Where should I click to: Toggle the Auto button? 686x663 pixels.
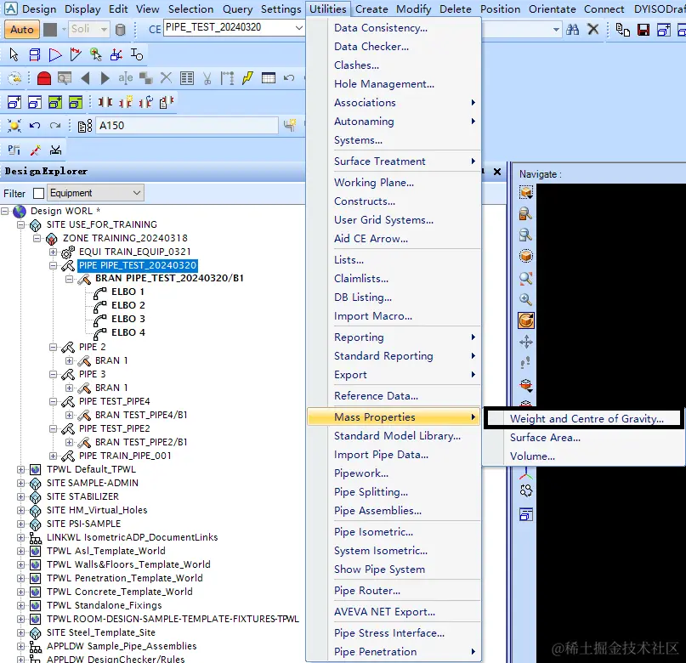(22, 30)
